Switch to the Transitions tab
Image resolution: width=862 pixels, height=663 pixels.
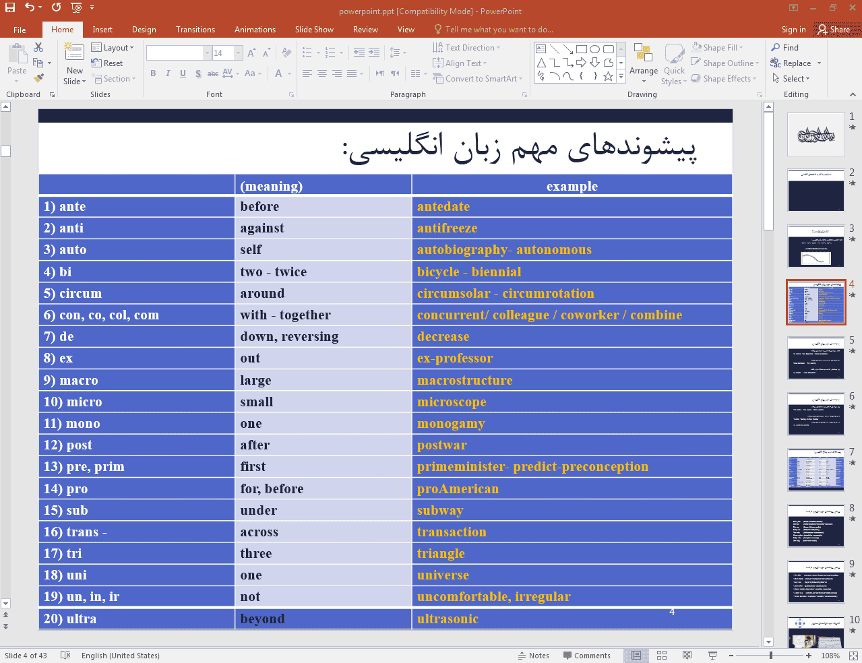(x=195, y=30)
